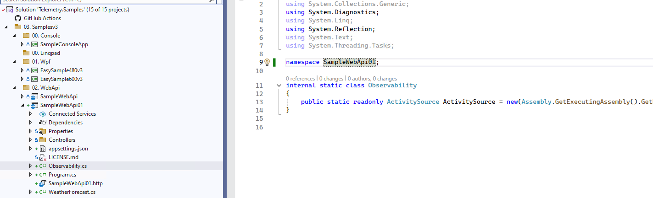Click the SampleWebApi01.http file icon
The image size is (653, 198).
43,183
